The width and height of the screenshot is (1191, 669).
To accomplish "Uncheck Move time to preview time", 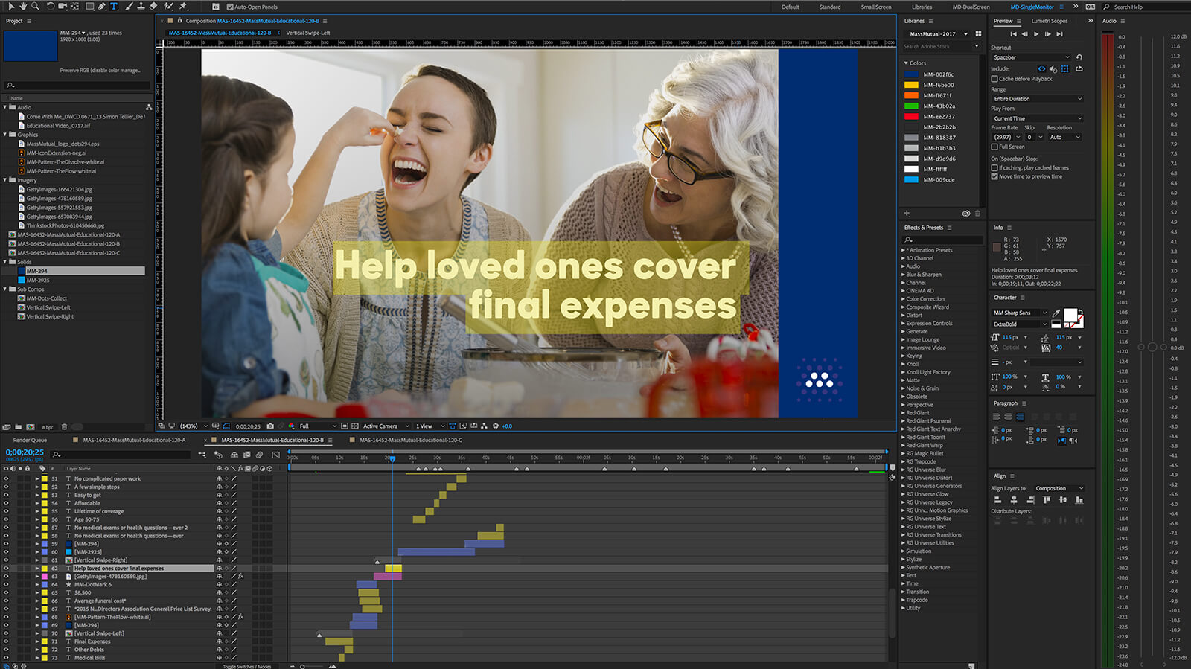I will point(994,176).
